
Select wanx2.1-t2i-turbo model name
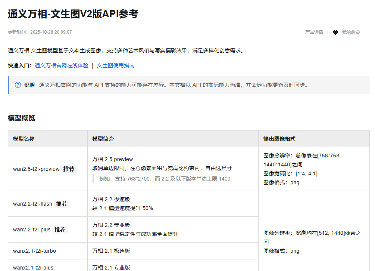point(34,251)
